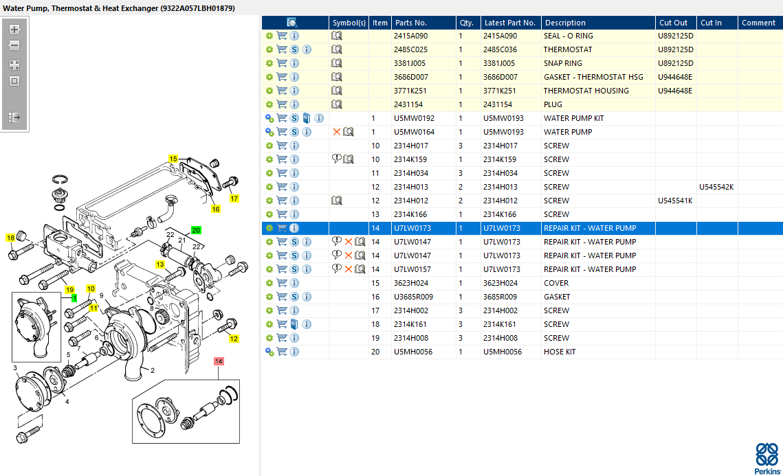Click catalogue lookup symbol for SNAP RING row
783x476 pixels.
coord(337,63)
